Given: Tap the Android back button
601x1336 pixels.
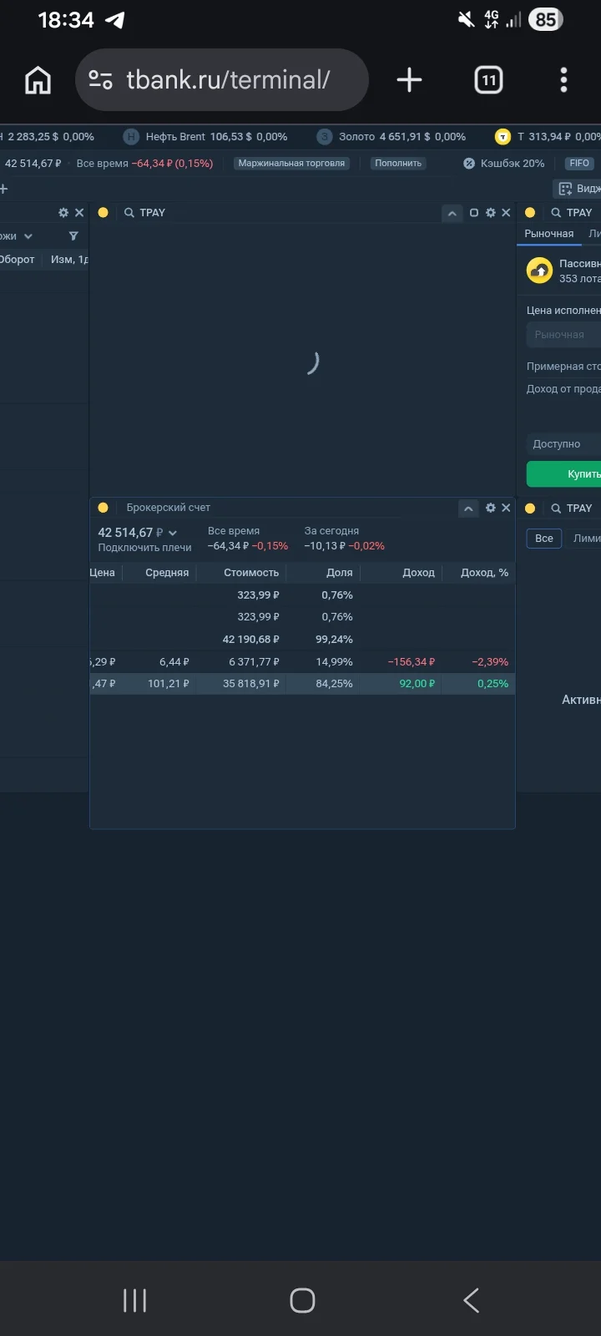Looking at the screenshot, I should 471,1300.
